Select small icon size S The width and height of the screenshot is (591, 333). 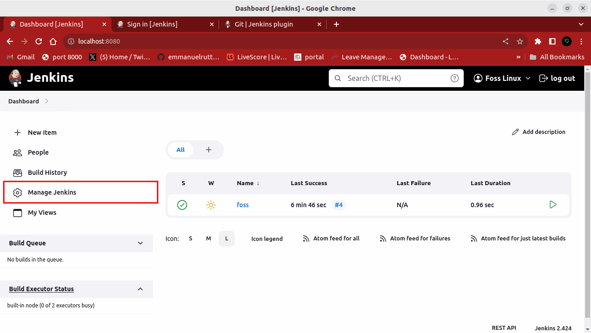point(191,239)
